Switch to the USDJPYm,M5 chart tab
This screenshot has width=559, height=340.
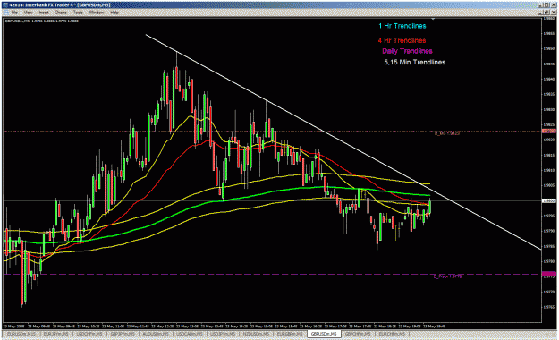pos(224,334)
